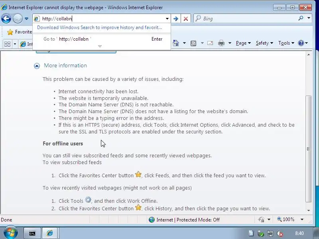Viewport: 319px width, 239px height.
Task: Click the Go to address arrow button
Action: [176, 19]
